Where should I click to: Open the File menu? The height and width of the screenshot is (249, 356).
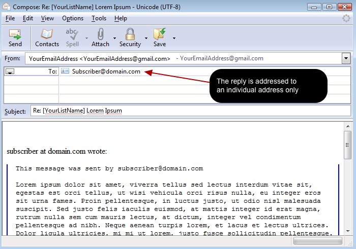click(10, 18)
